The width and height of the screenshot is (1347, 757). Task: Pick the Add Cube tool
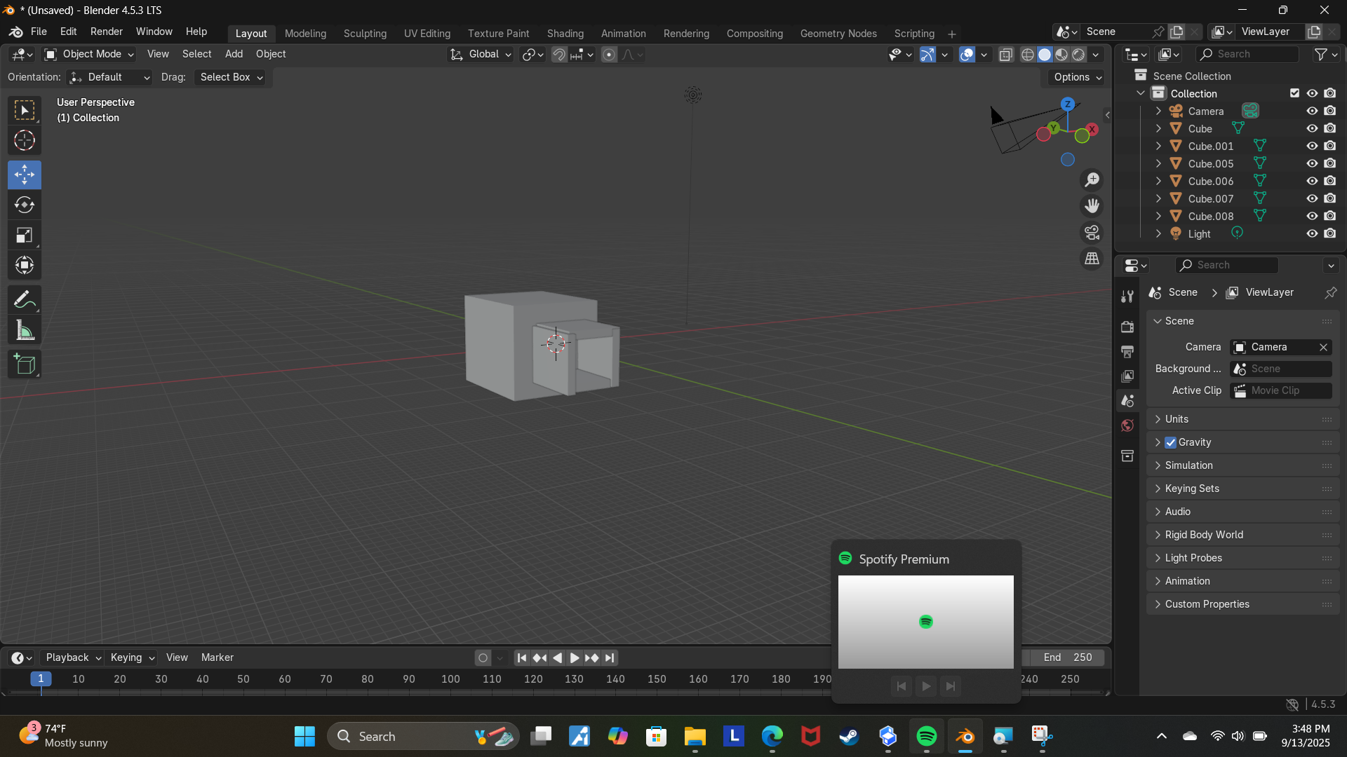25,364
